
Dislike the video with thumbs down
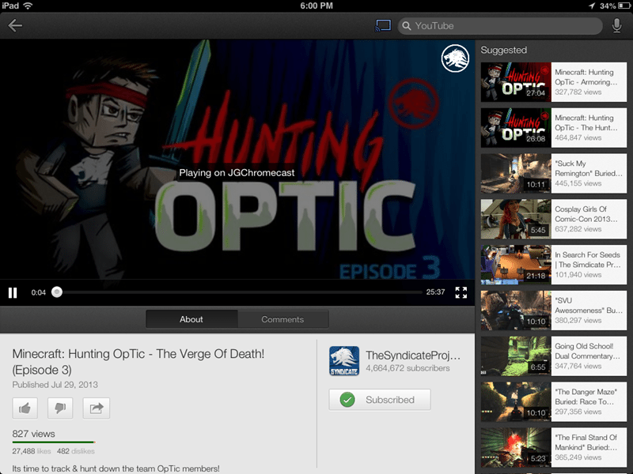tap(60, 408)
